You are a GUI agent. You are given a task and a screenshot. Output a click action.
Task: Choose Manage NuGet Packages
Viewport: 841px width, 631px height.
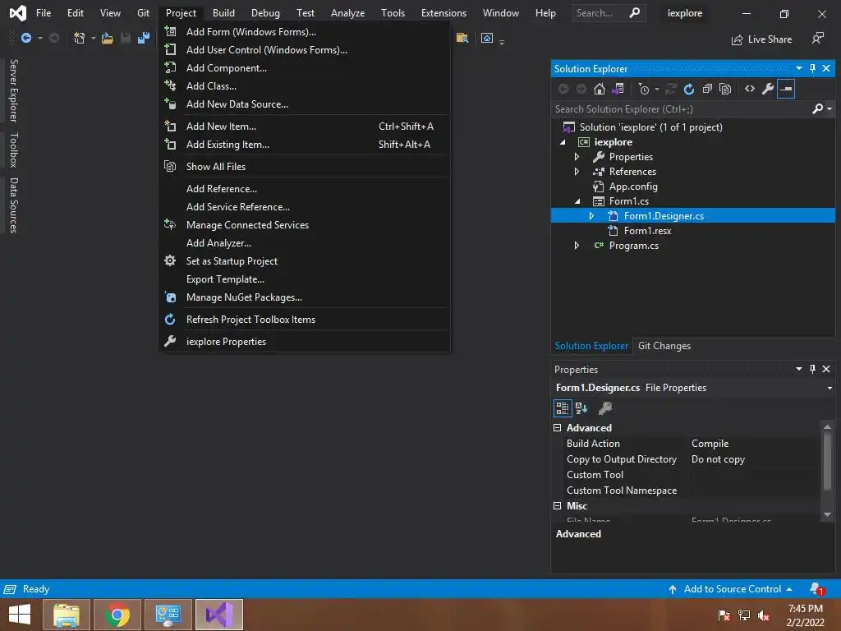305,297
